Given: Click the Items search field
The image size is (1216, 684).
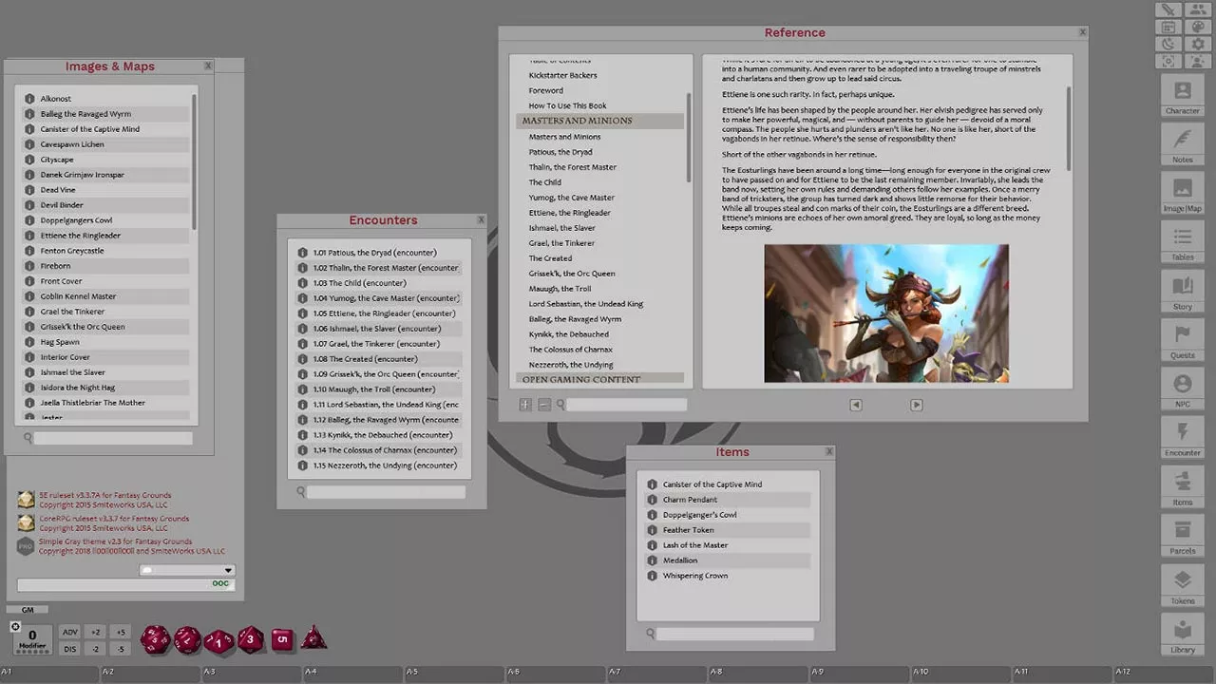Looking at the screenshot, I should (x=734, y=634).
